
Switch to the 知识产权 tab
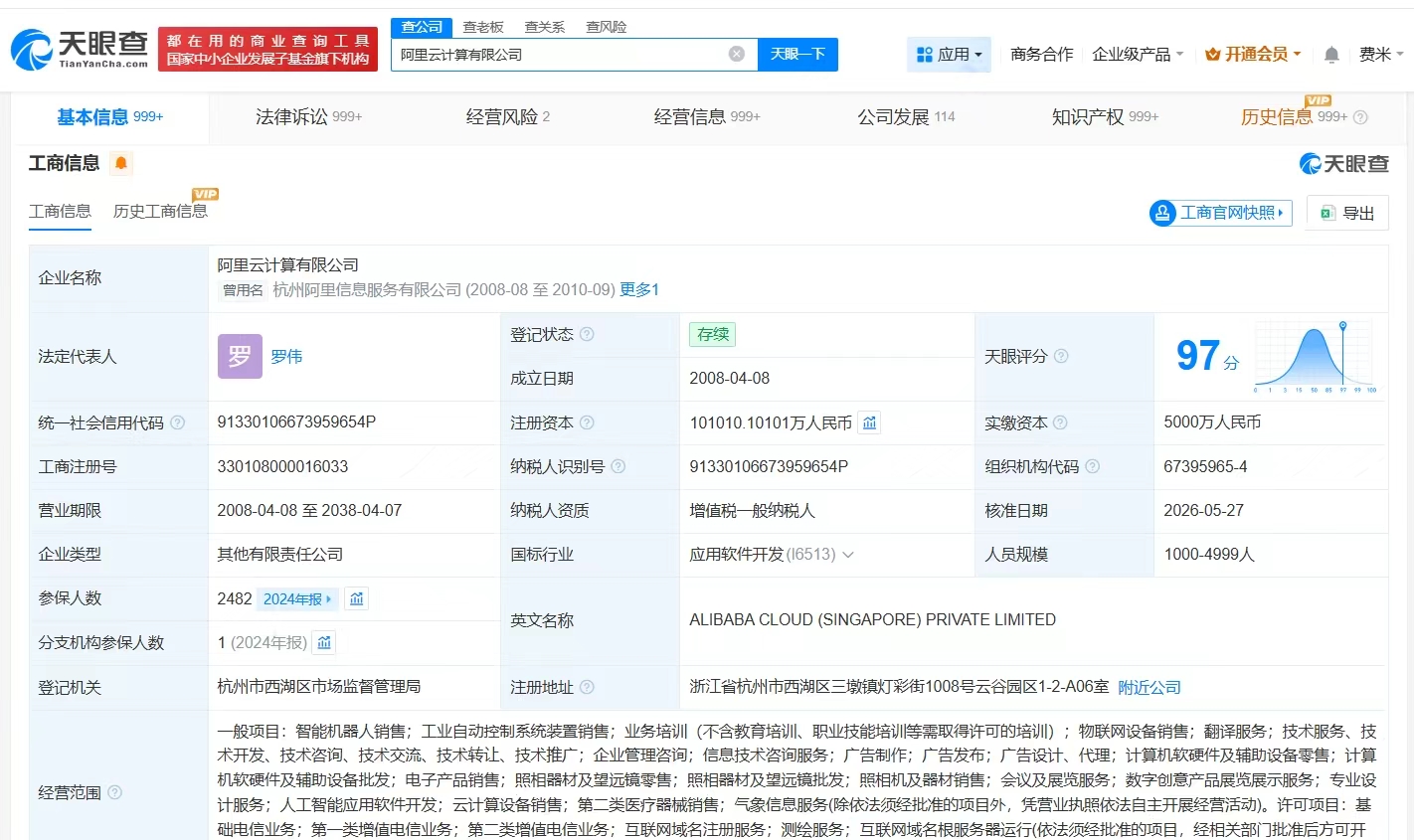1105,117
